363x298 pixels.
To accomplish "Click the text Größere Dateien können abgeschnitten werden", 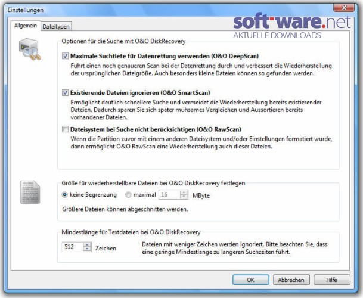I will pyautogui.click(x=125, y=209).
